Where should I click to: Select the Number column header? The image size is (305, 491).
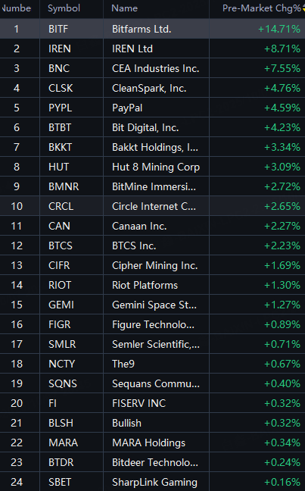[x=16, y=8]
